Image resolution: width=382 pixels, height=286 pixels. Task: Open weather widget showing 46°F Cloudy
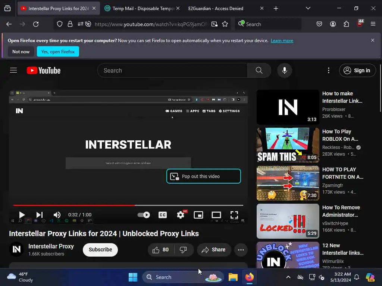coord(20,277)
